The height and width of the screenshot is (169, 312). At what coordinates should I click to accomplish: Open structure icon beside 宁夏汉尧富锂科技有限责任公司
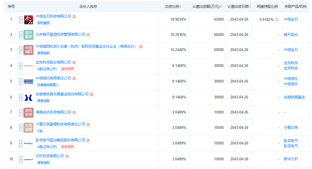88,125
